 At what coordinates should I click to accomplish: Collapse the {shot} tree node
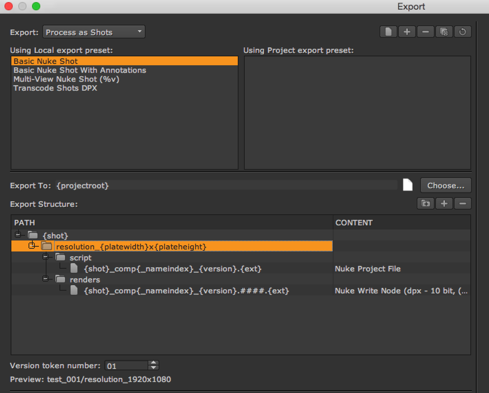click(18, 235)
